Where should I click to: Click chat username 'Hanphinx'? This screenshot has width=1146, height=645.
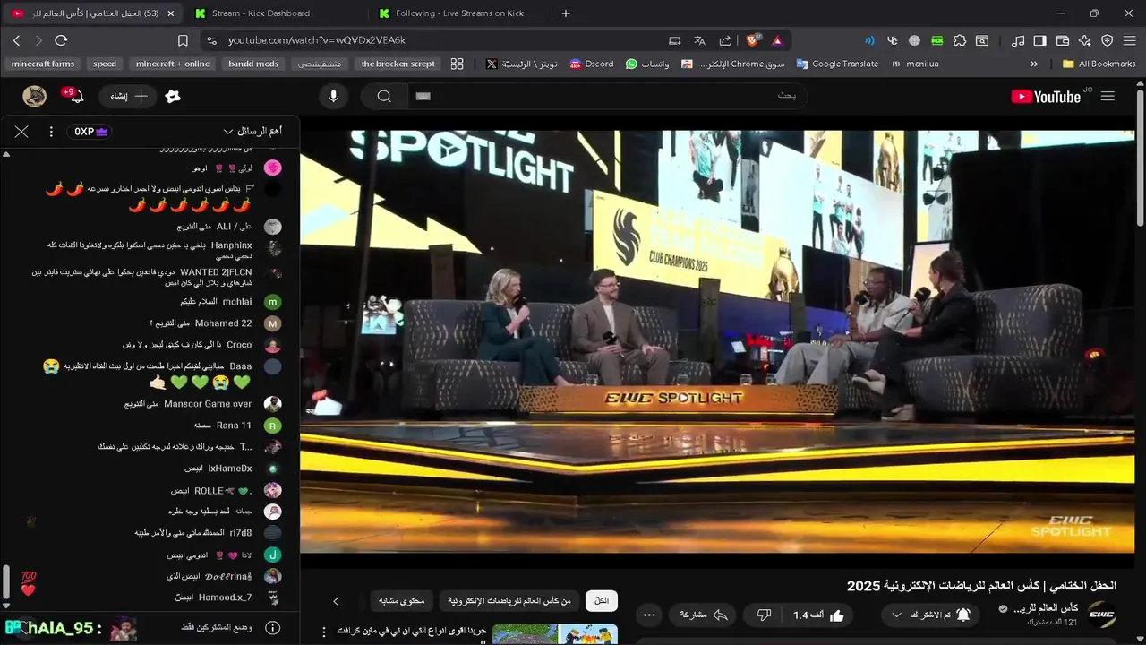(231, 245)
